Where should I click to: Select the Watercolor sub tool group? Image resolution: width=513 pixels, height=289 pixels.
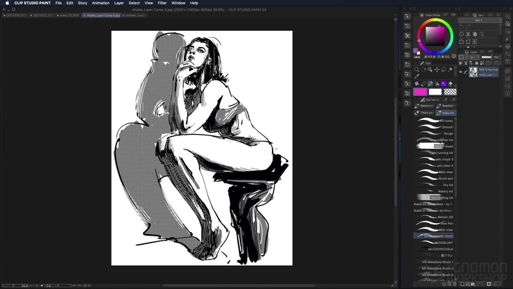pyautogui.click(x=424, y=106)
